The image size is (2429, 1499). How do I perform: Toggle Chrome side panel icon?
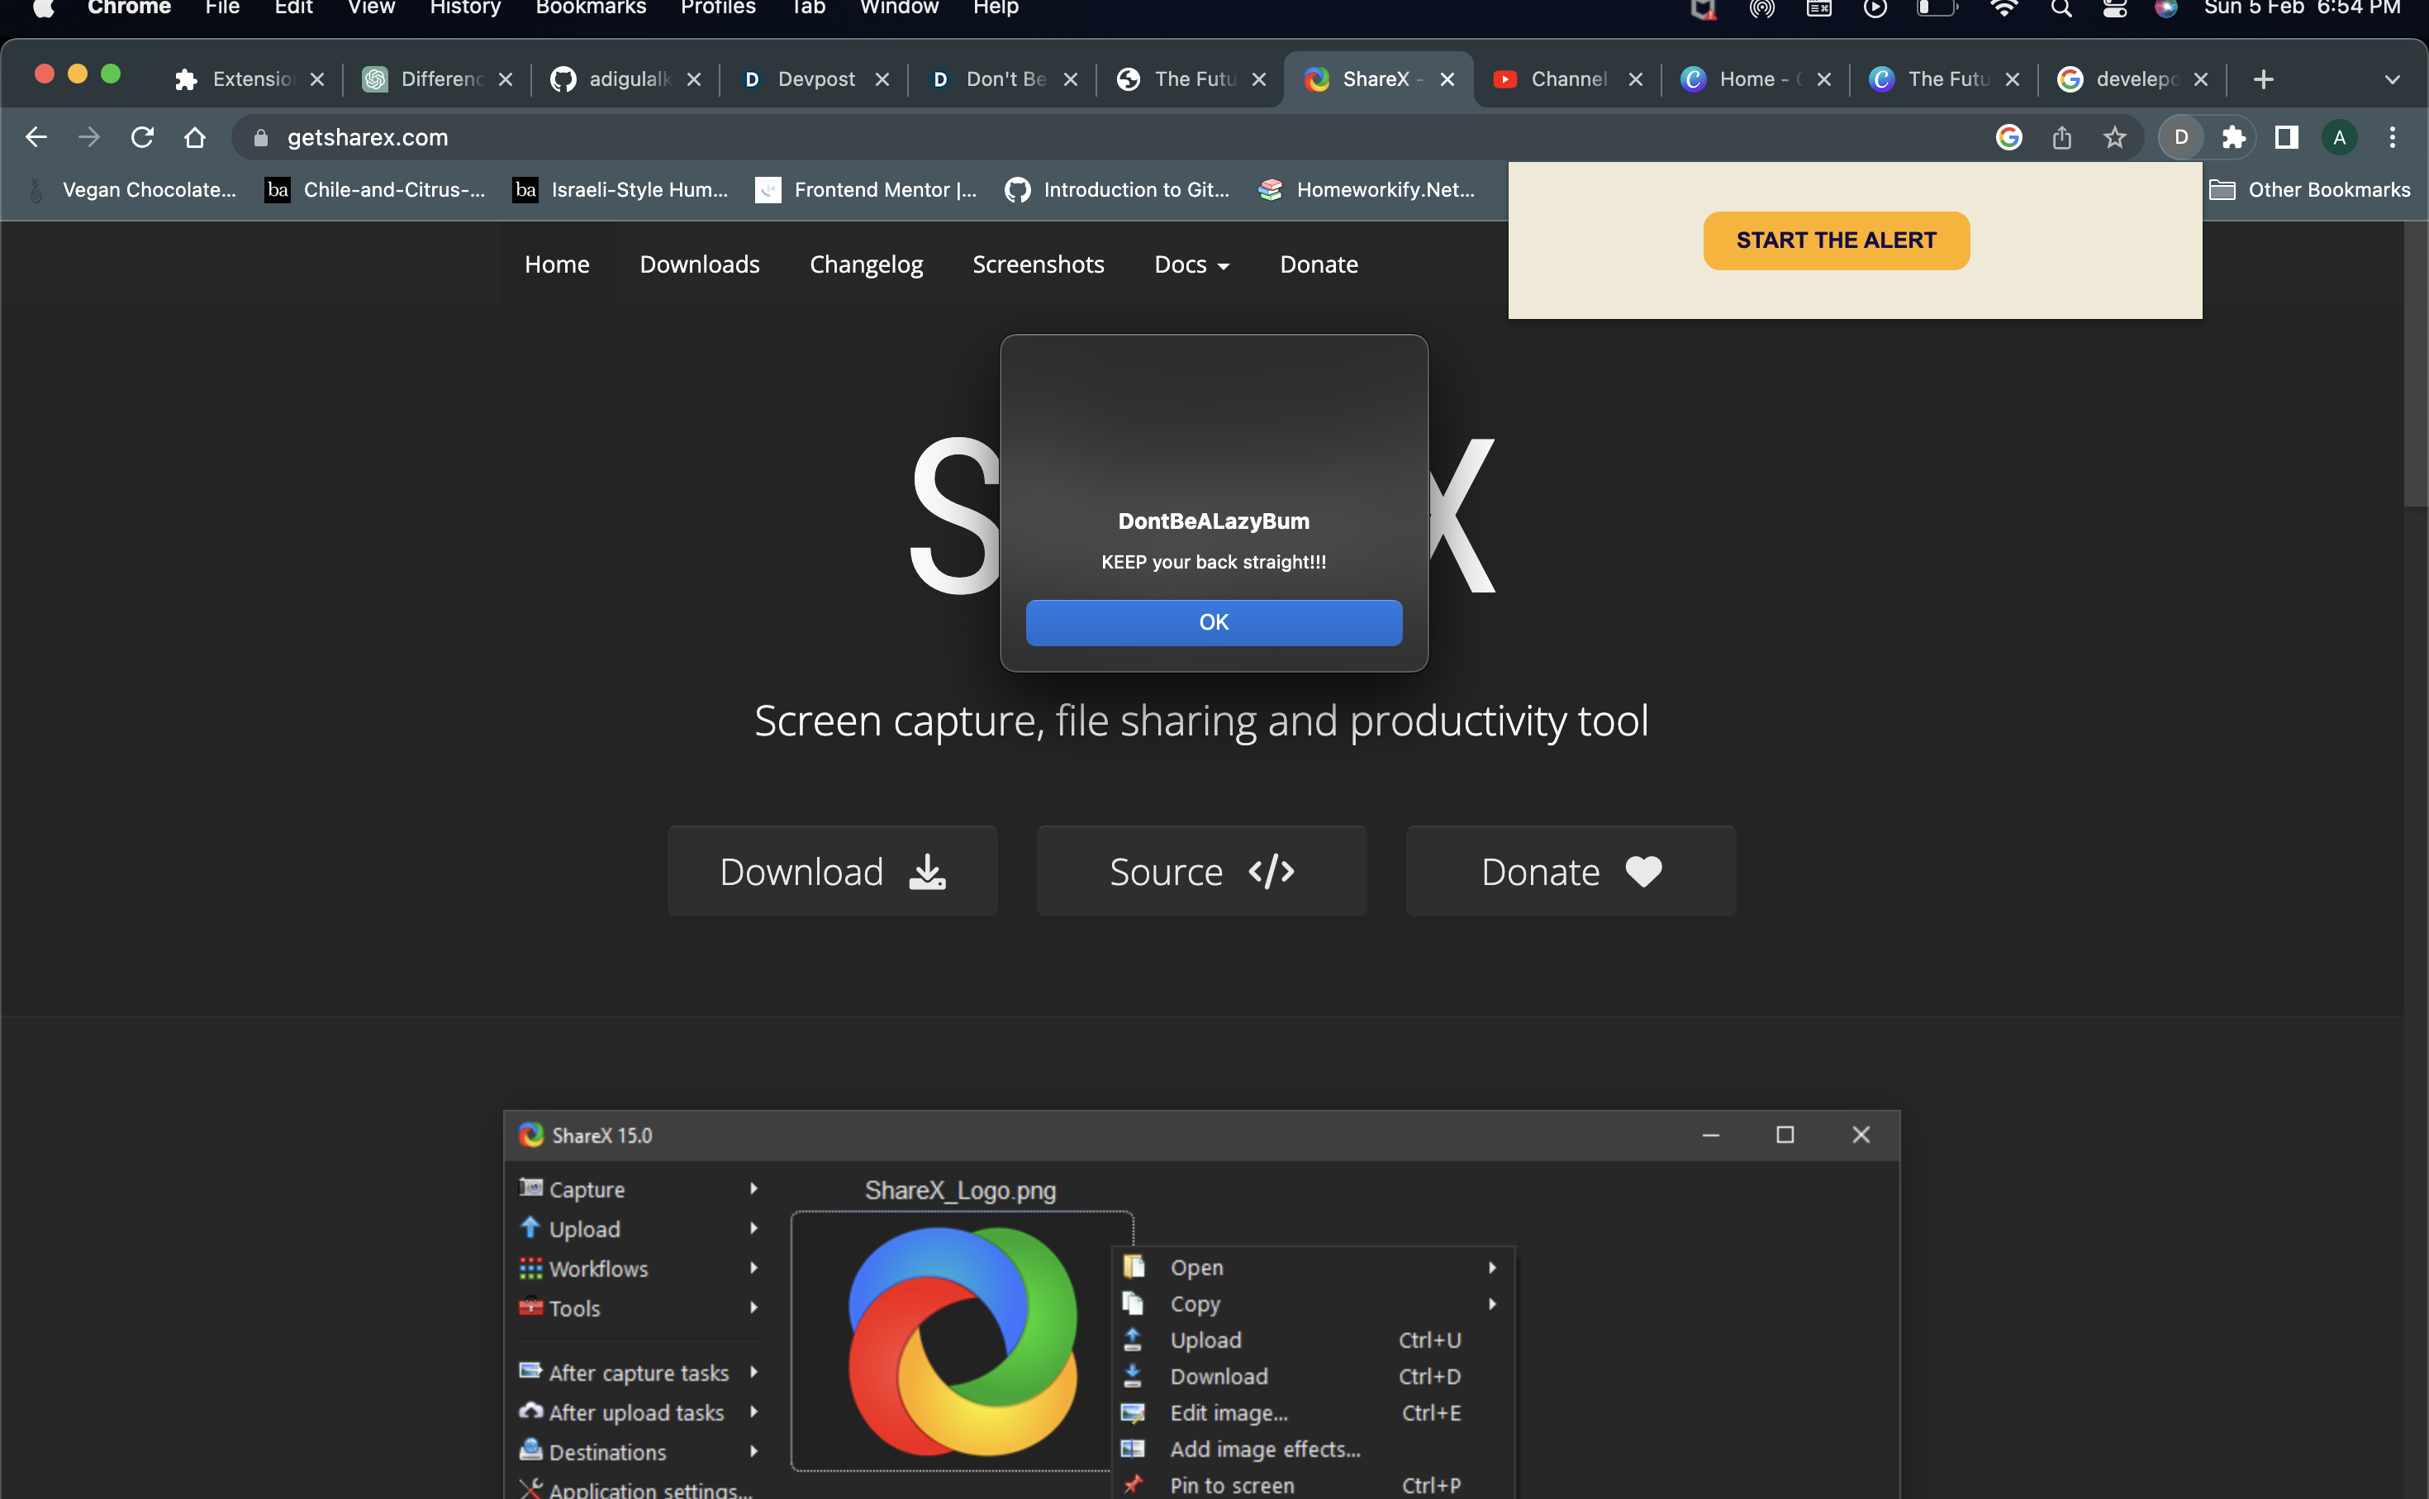(2286, 137)
